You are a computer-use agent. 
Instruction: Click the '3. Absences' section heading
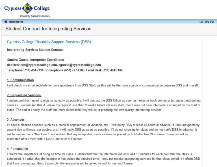16,120
